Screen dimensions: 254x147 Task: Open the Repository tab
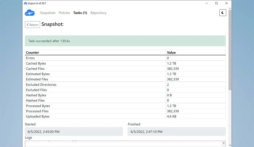(x=98, y=13)
